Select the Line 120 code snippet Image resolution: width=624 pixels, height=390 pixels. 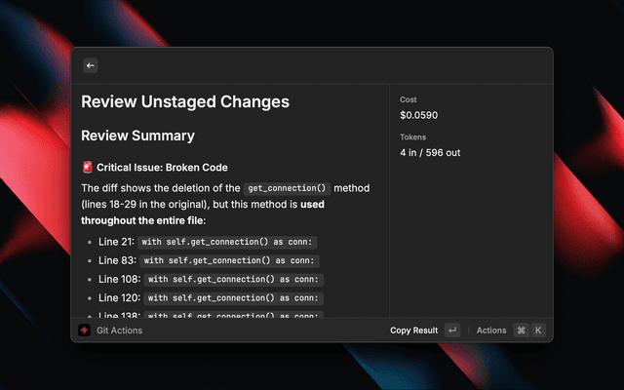(234, 297)
